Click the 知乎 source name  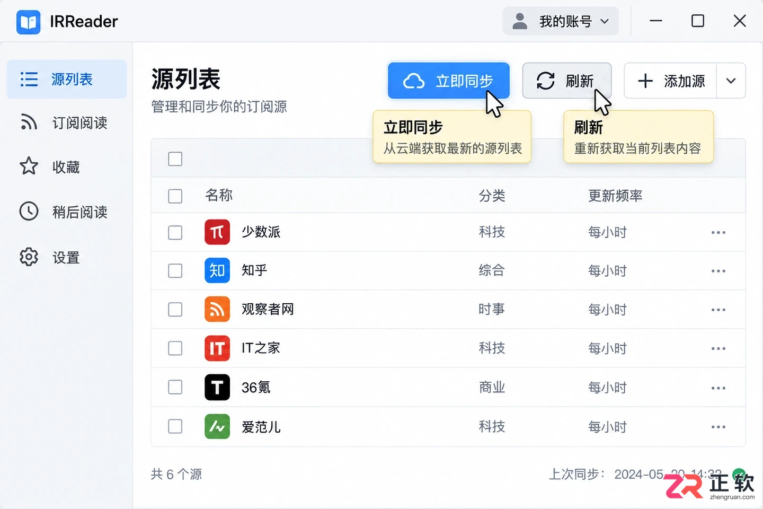click(254, 270)
